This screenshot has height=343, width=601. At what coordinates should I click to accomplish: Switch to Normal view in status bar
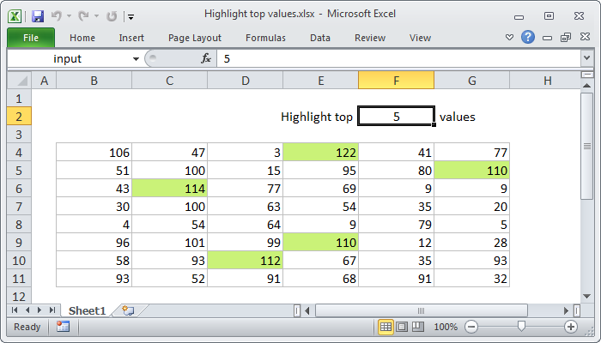pyautogui.click(x=386, y=327)
